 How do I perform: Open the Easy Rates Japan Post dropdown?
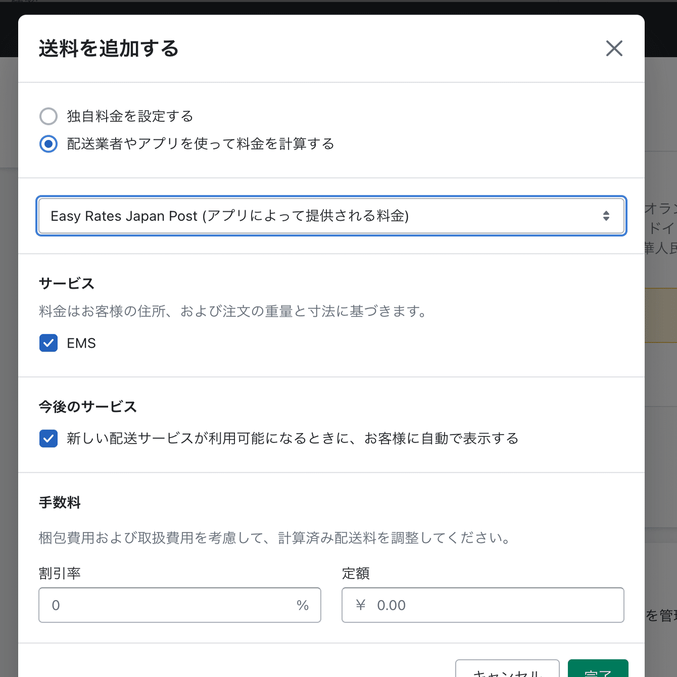[x=331, y=216]
